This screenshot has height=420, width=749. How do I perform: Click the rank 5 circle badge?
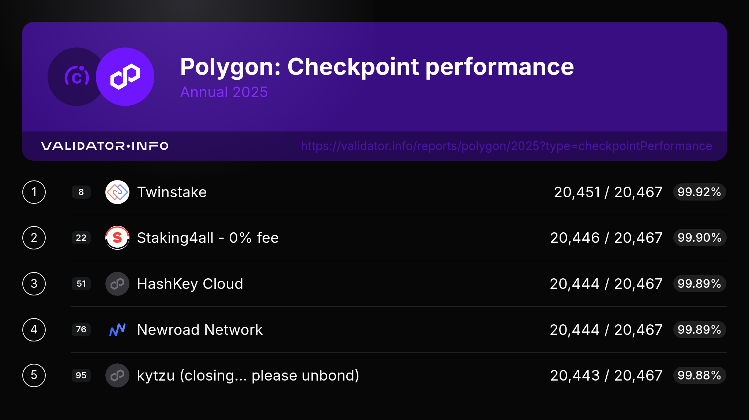click(x=34, y=375)
